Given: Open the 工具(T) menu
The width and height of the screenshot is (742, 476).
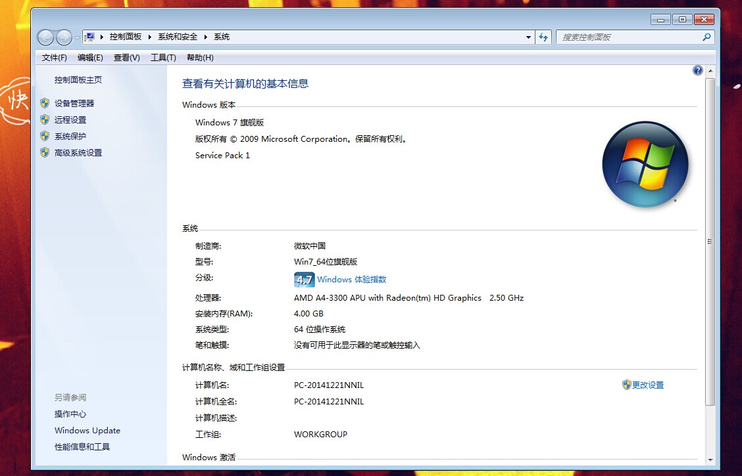Looking at the screenshot, I should (x=163, y=58).
